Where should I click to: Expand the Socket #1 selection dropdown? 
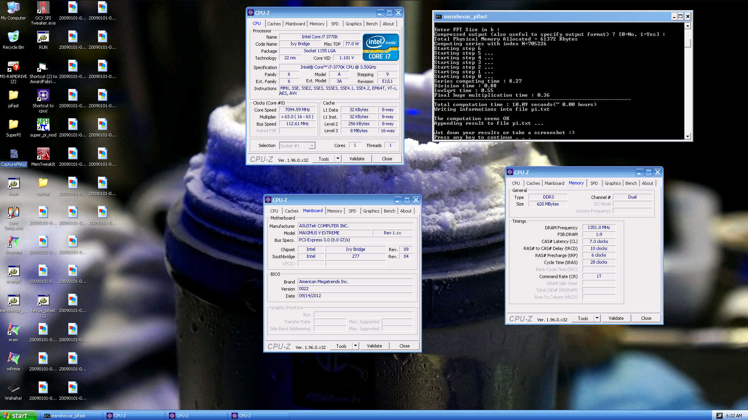[x=312, y=146]
